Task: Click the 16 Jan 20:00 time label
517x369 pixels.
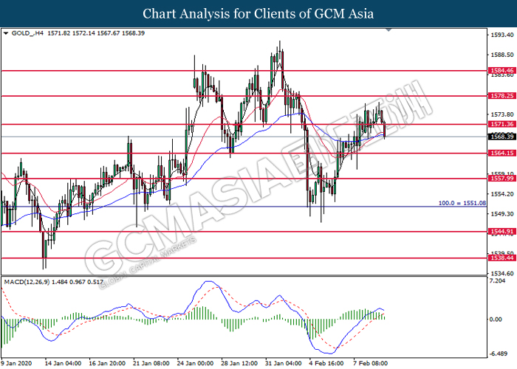Action: pyautogui.click(x=107, y=363)
